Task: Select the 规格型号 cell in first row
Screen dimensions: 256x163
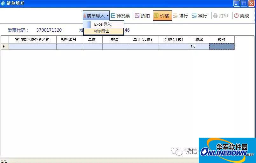Action: [x=69, y=47]
